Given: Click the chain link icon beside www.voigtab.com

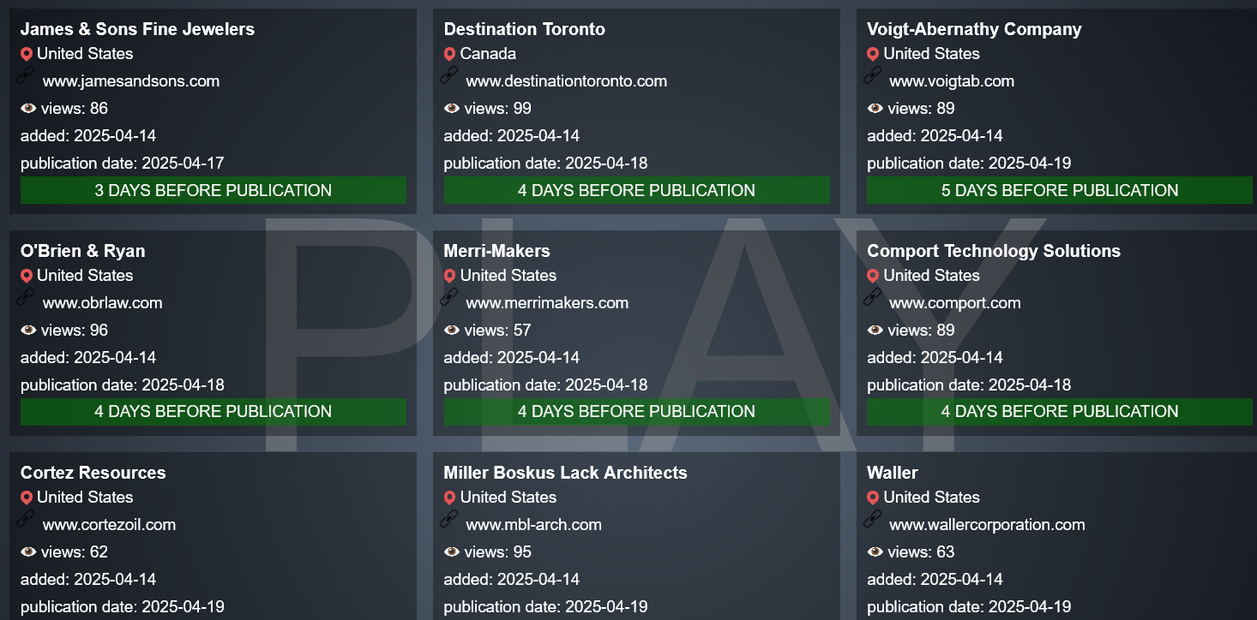Looking at the screenshot, I should 873,75.
